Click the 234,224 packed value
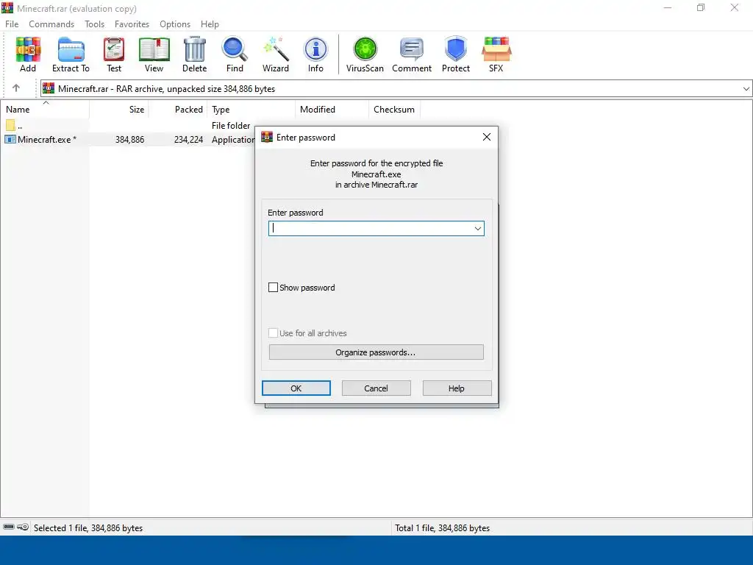 189,139
